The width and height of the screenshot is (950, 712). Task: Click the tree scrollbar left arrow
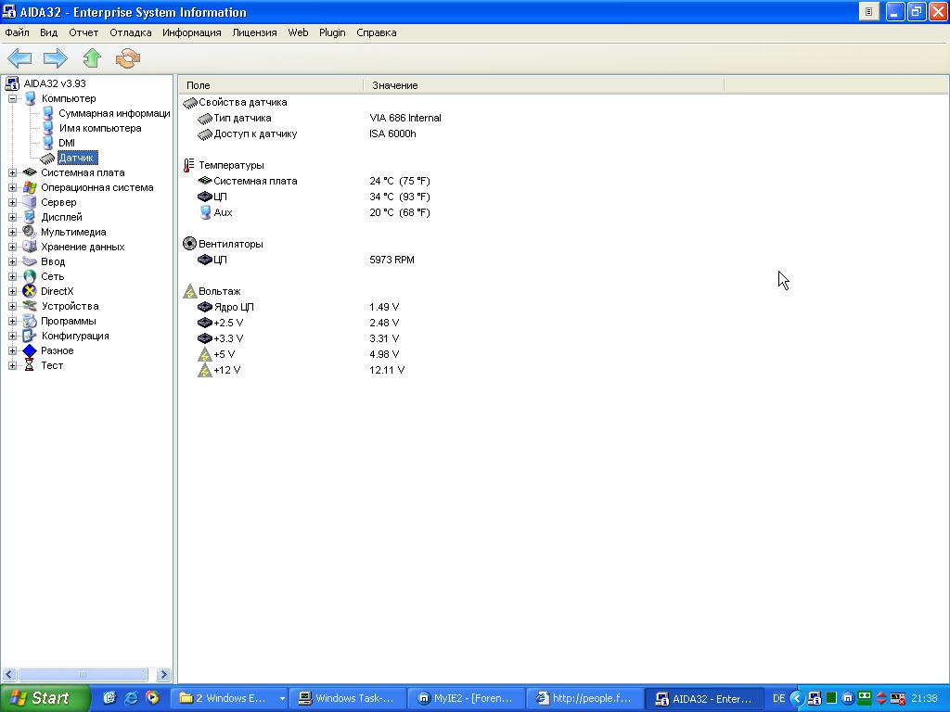click(9, 675)
